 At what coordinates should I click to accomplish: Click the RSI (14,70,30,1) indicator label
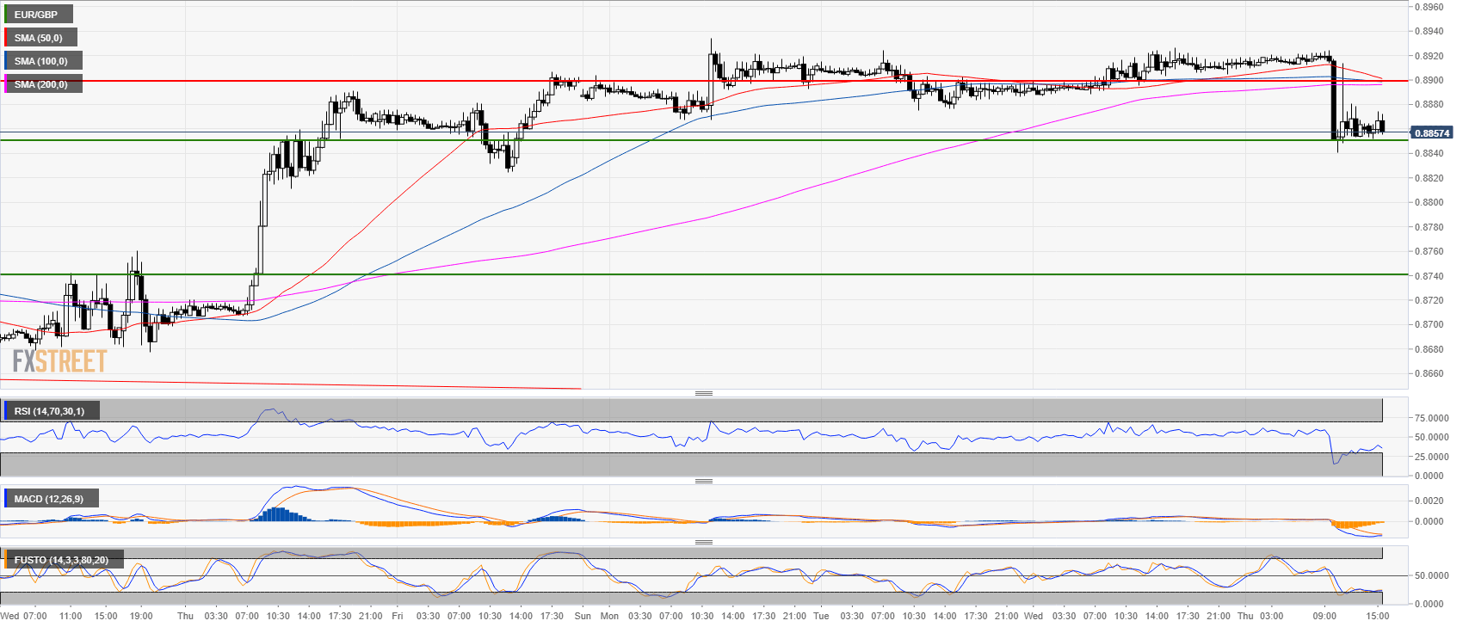click(49, 411)
